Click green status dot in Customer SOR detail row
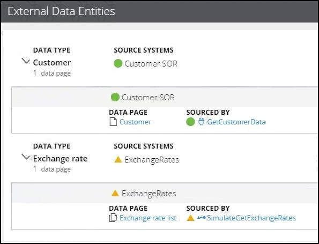This screenshot has width=319, height=244. coord(115,97)
